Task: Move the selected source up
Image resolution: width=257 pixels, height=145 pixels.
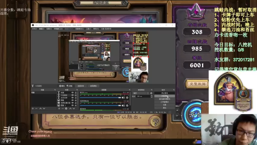Action: point(70,109)
